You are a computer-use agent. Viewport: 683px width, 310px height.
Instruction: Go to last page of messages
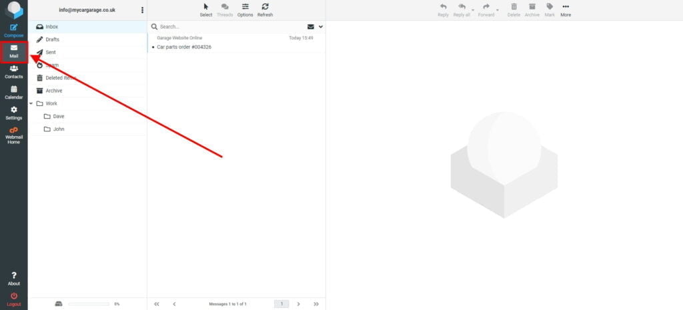coord(316,304)
